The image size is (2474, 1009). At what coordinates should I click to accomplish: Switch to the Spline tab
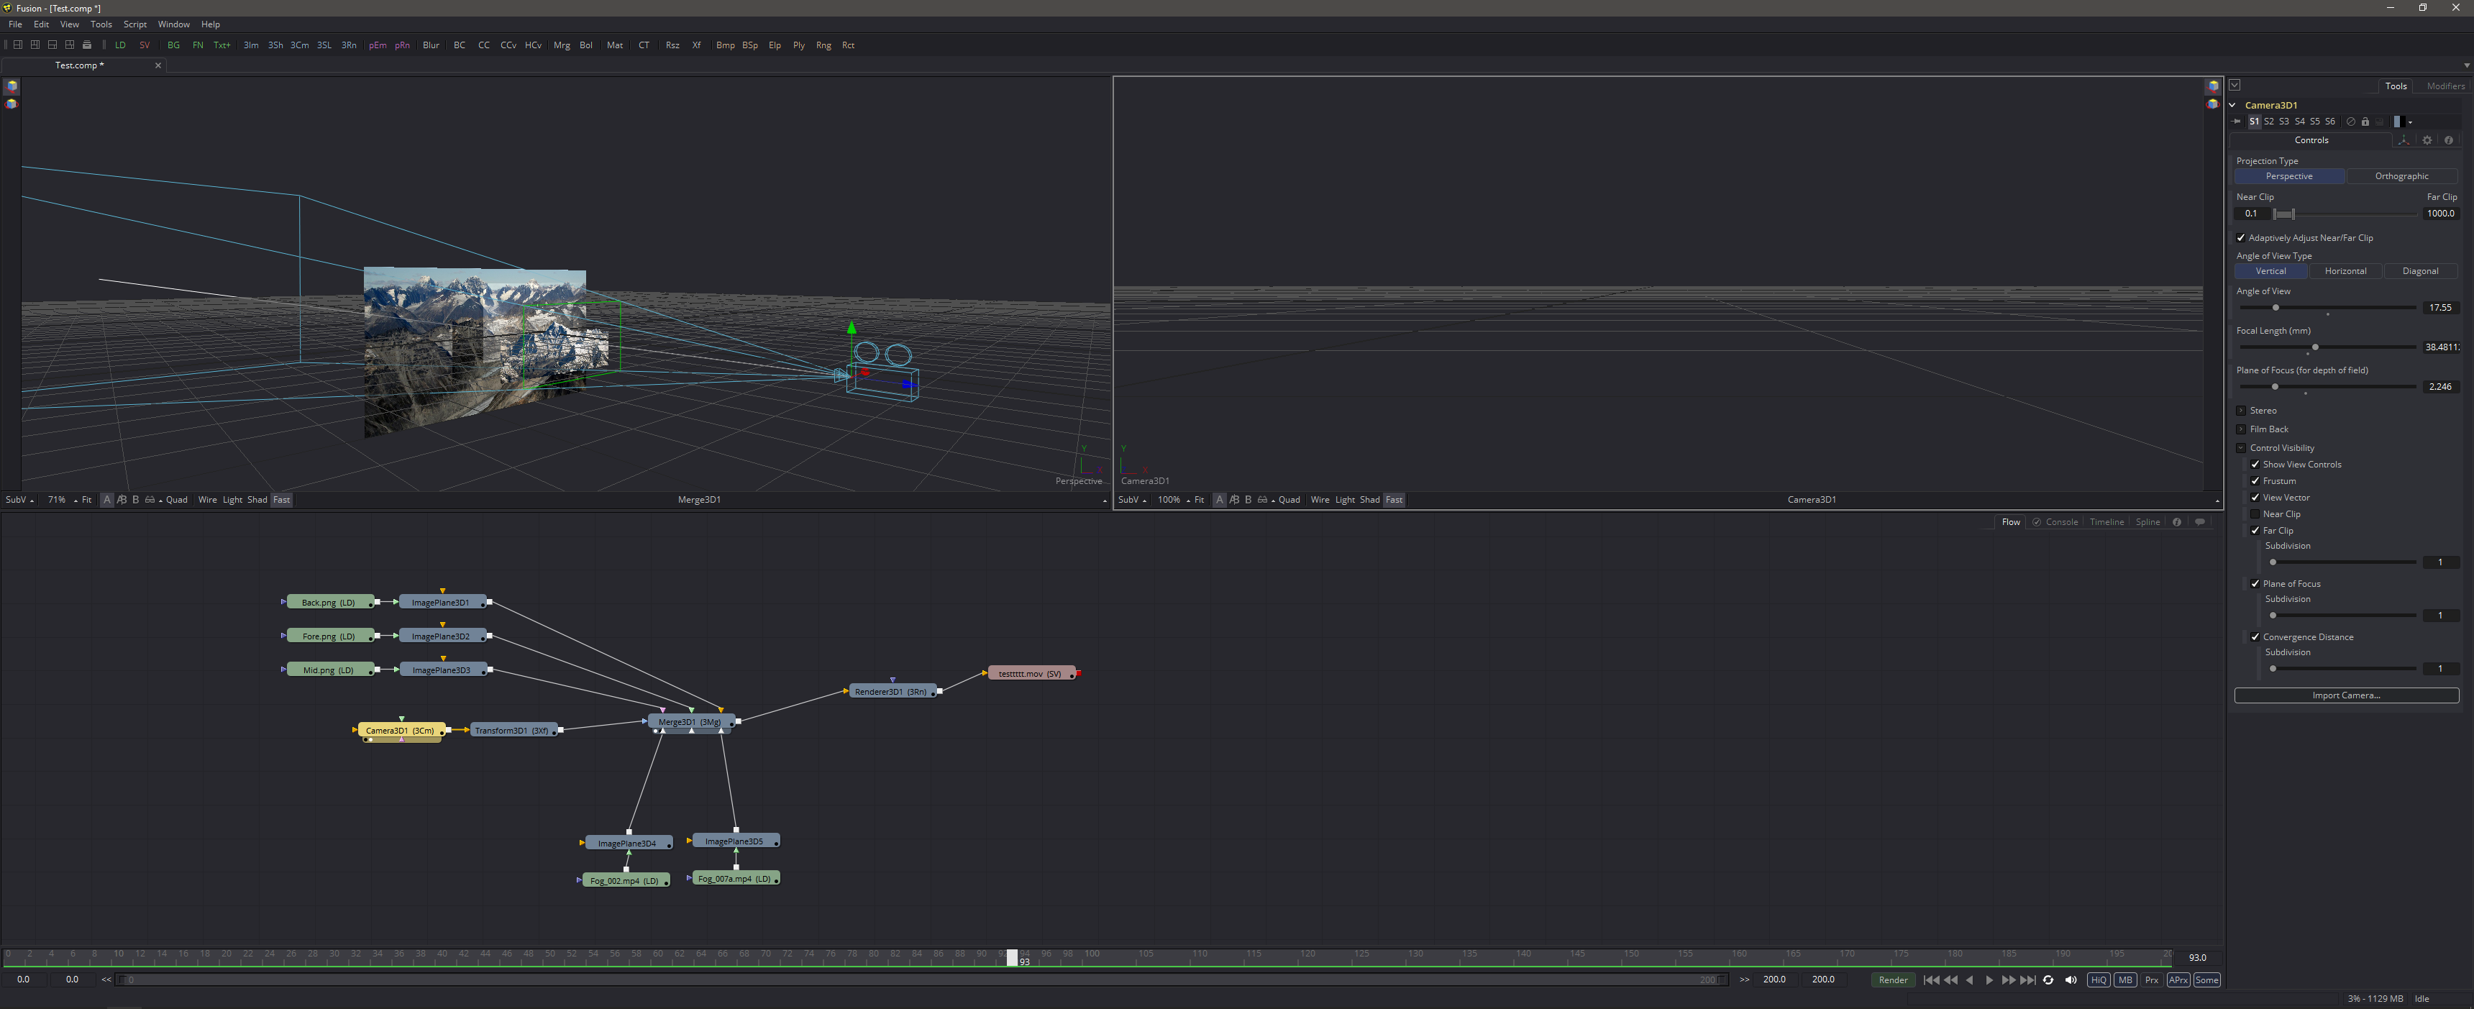(x=2147, y=522)
